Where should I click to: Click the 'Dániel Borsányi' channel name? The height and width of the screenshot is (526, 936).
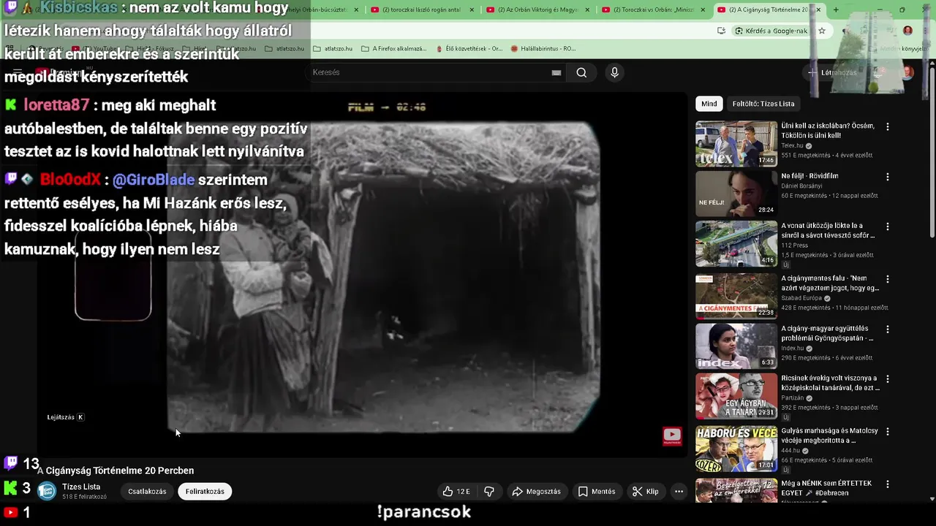coord(803,186)
